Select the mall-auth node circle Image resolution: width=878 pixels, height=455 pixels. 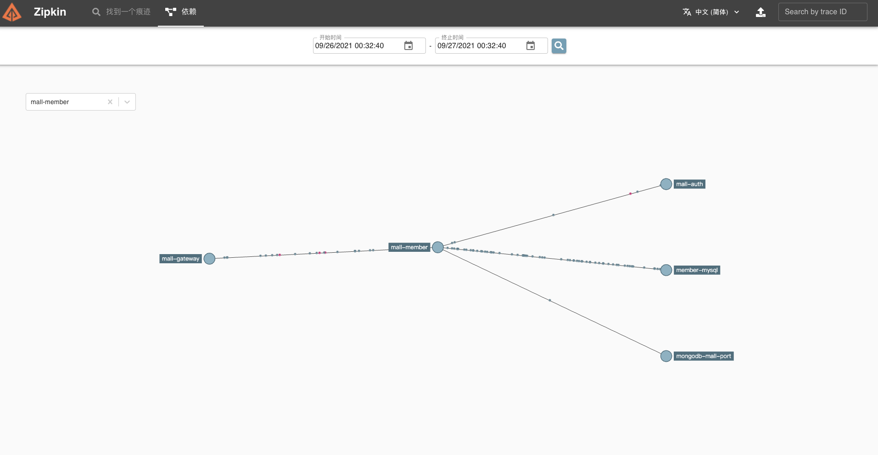pyautogui.click(x=666, y=184)
